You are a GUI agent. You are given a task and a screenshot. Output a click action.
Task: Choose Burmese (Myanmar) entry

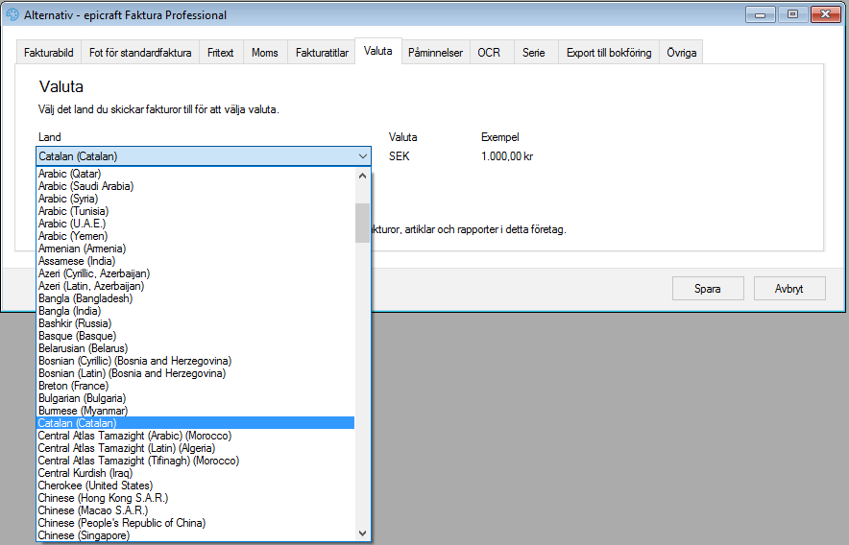(196, 411)
